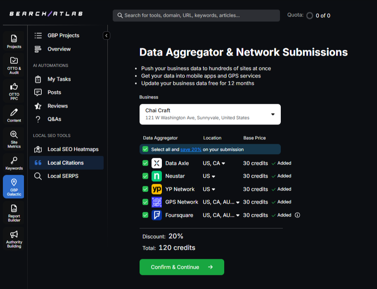377x289 pixels.
Task: Toggle the Select all checkbox
Action: point(145,149)
